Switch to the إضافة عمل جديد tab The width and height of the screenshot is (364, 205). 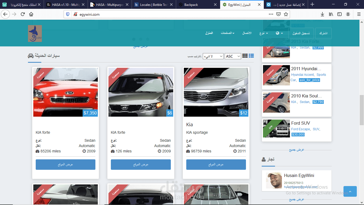point(286,5)
